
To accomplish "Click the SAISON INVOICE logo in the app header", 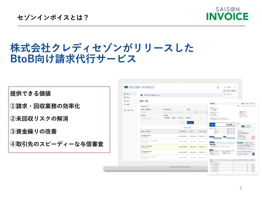I will coord(139,87).
